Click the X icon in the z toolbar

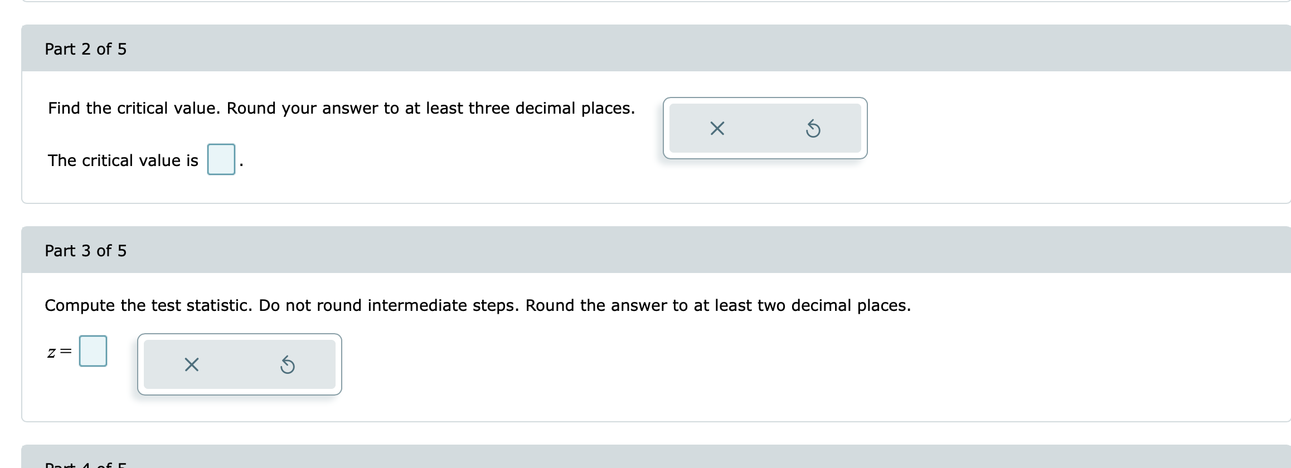tap(191, 364)
